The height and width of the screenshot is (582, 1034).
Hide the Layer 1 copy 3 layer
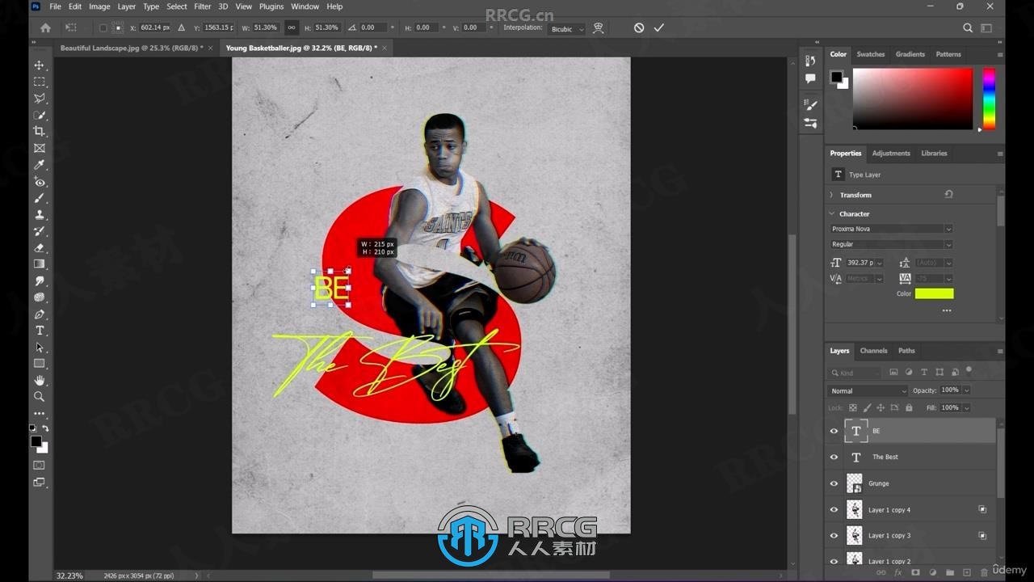pyautogui.click(x=834, y=535)
